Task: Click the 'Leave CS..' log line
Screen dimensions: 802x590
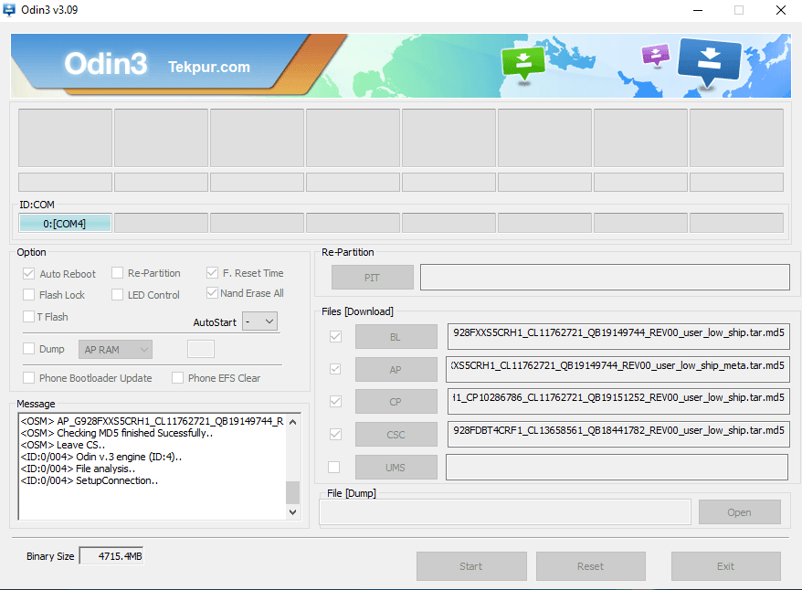Action: tap(63, 445)
